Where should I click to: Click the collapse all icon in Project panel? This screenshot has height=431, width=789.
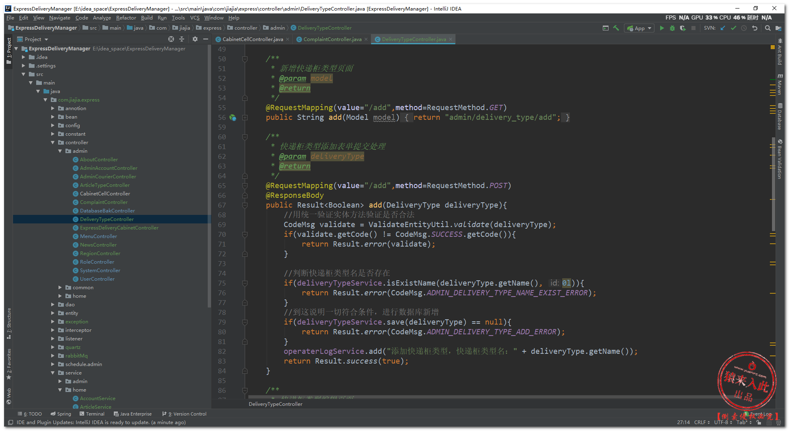(x=182, y=39)
